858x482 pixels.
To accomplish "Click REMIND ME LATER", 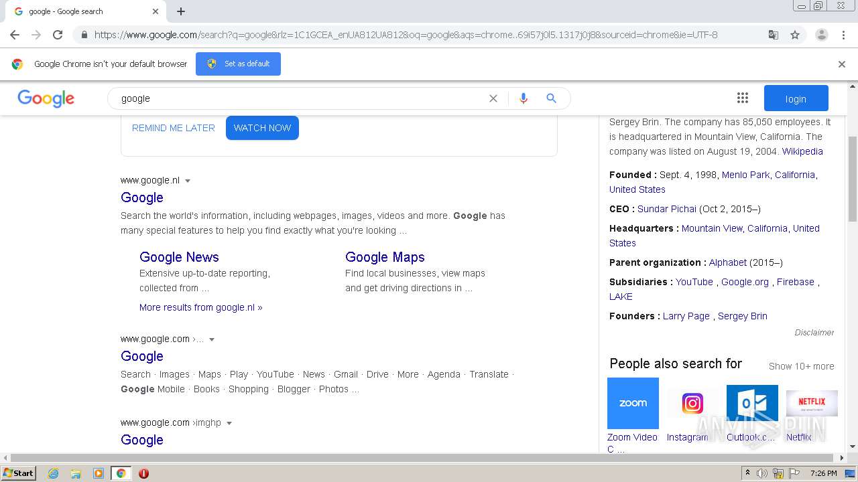I will coord(174,128).
